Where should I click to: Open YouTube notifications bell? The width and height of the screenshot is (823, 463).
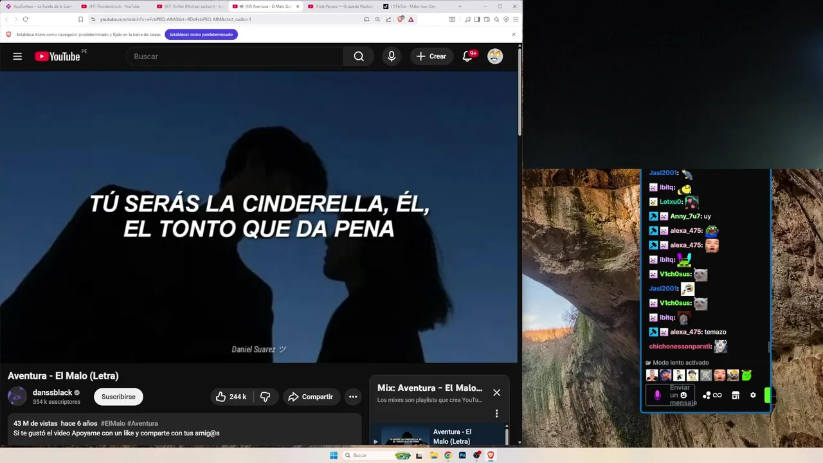[x=468, y=57]
